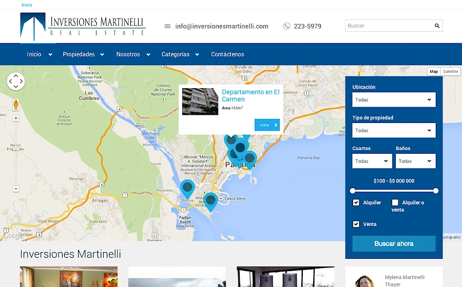
Task: Switch map to Satellite view
Action: point(450,71)
